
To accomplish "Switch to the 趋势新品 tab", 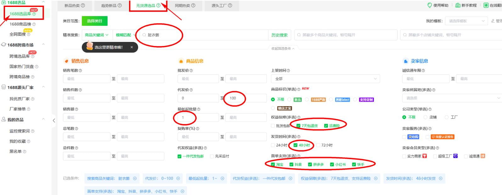I will point(111,5).
